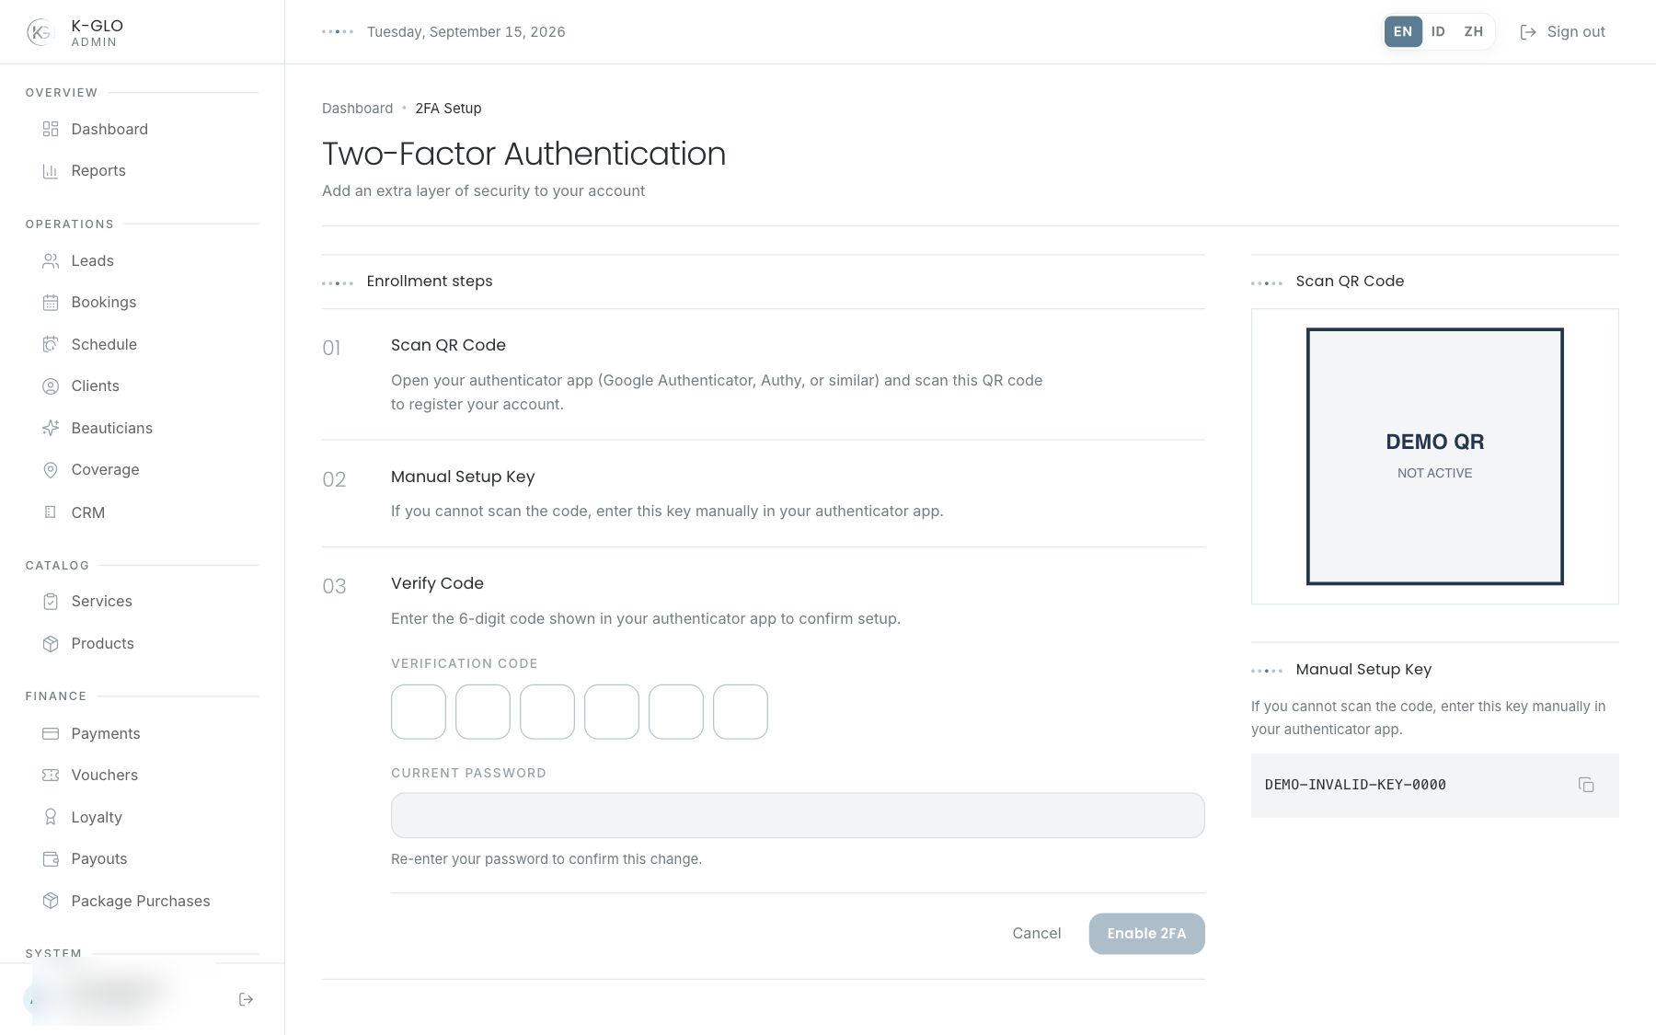Click the Coverage map pin icon
This screenshot has width=1656, height=1035.
[51, 470]
